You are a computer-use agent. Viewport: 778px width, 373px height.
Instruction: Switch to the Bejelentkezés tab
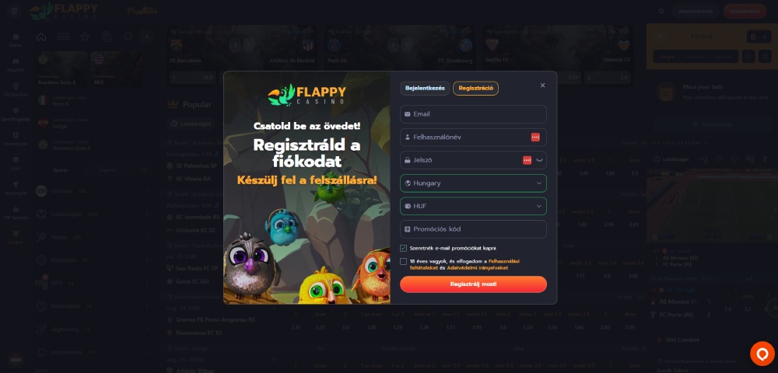pos(425,88)
